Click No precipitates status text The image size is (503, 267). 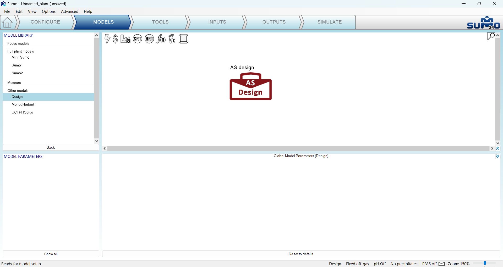pos(404,264)
